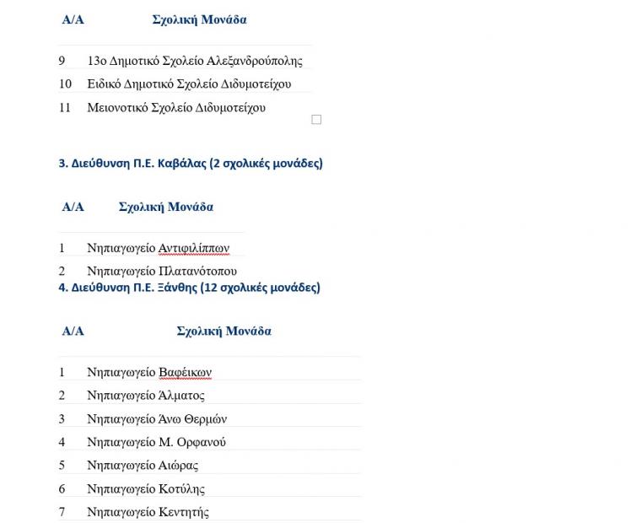Screen dimensions: 641x523
Task: Click the underlined word Βαφέικων
Action: (x=185, y=372)
